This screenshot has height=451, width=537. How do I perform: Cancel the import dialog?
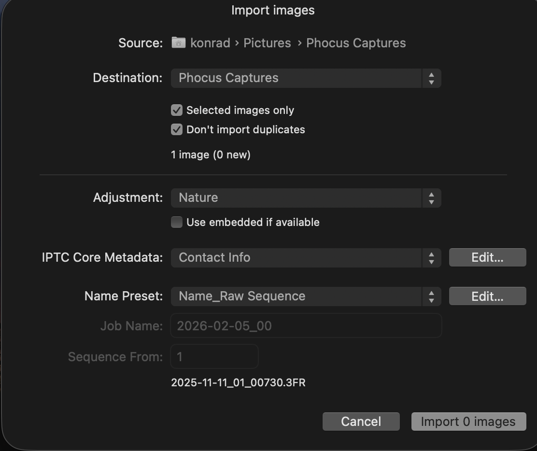pyautogui.click(x=361, y=422)
